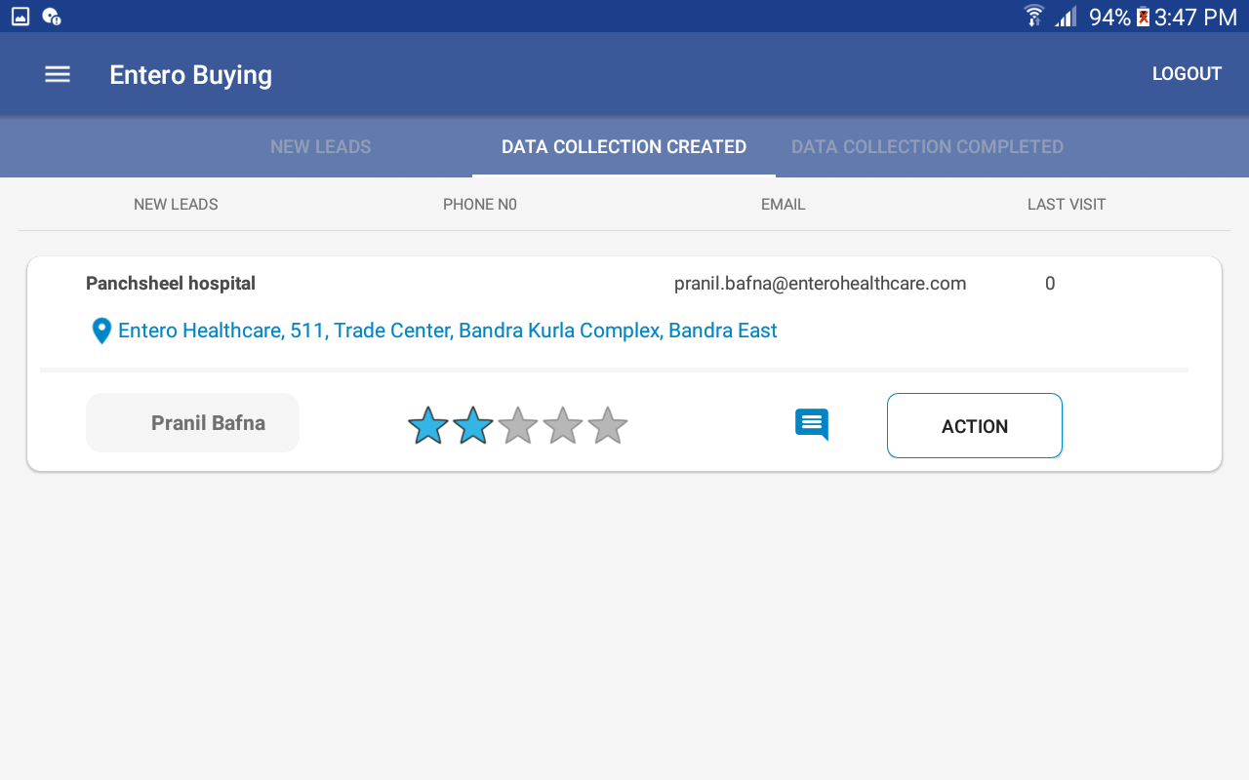This screenshot has width=1249, height=780.
Task: Tap the signal strength icon
Action: click(x=1066, y=17)
